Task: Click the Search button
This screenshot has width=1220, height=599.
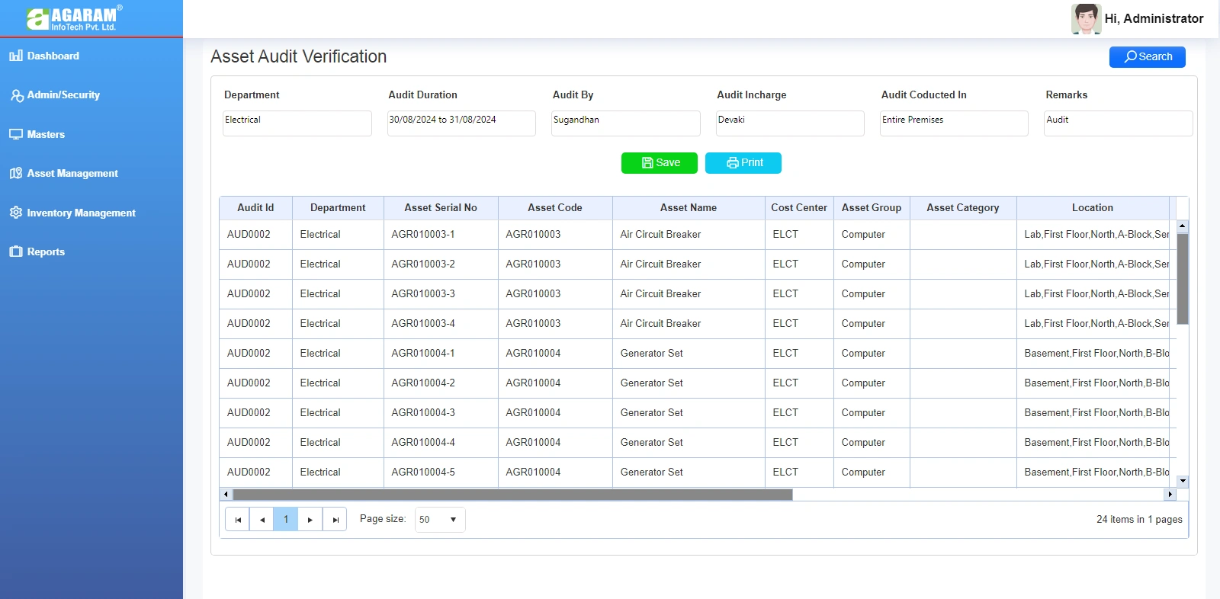Action: (x=1148, y=57)
